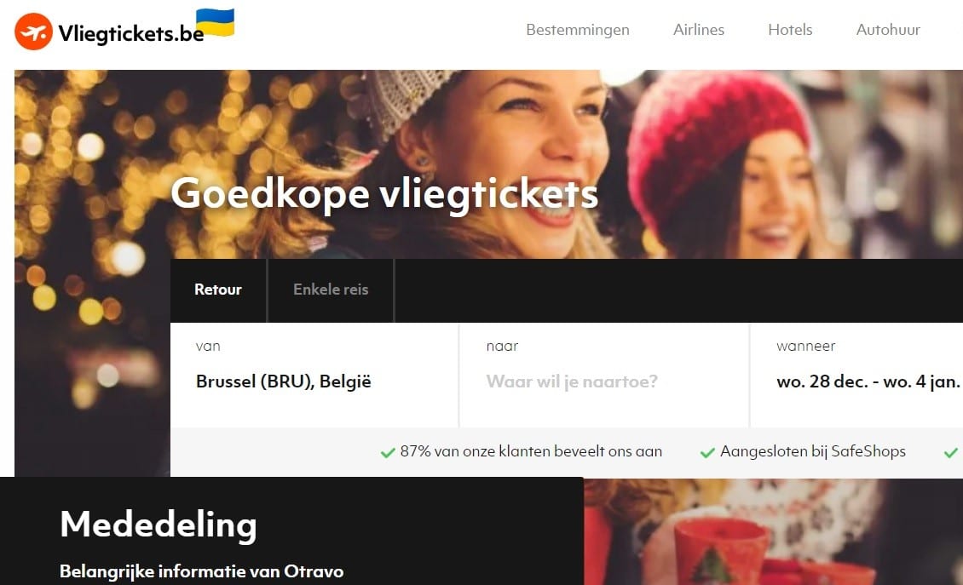Go to the Hotels page
This screenshot has height=585, width=963.
pyautogui.click(x=790, y=30)
